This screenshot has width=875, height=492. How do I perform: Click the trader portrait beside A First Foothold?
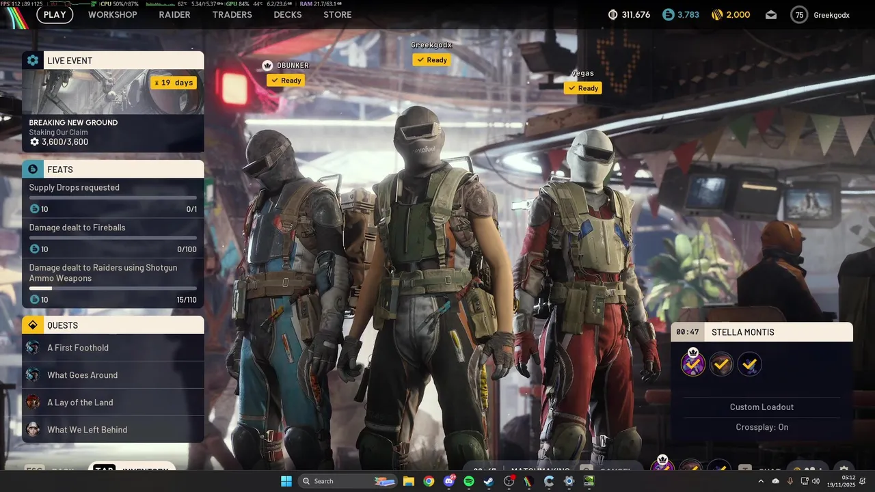33,348
